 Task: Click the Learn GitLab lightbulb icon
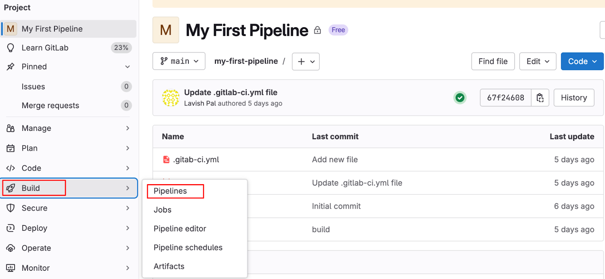tap(11, 48)
